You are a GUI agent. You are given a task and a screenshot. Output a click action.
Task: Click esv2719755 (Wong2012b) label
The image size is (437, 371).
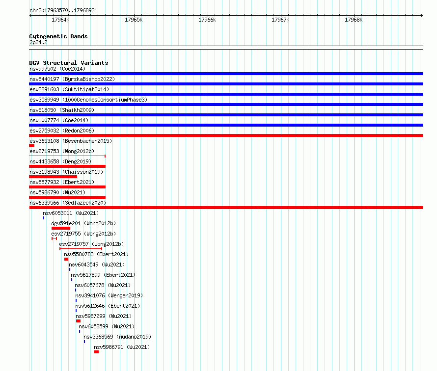83,234
